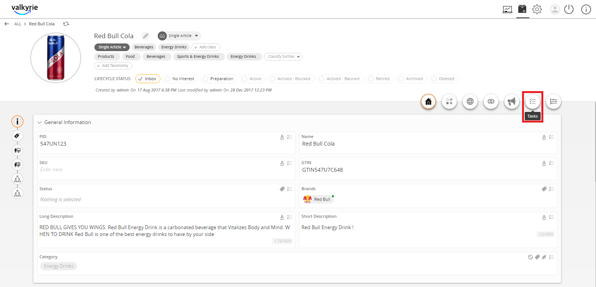This screenshot has width=596, height=287.
Task: Click the Short Description text format A icon
Action: point(544,217)
